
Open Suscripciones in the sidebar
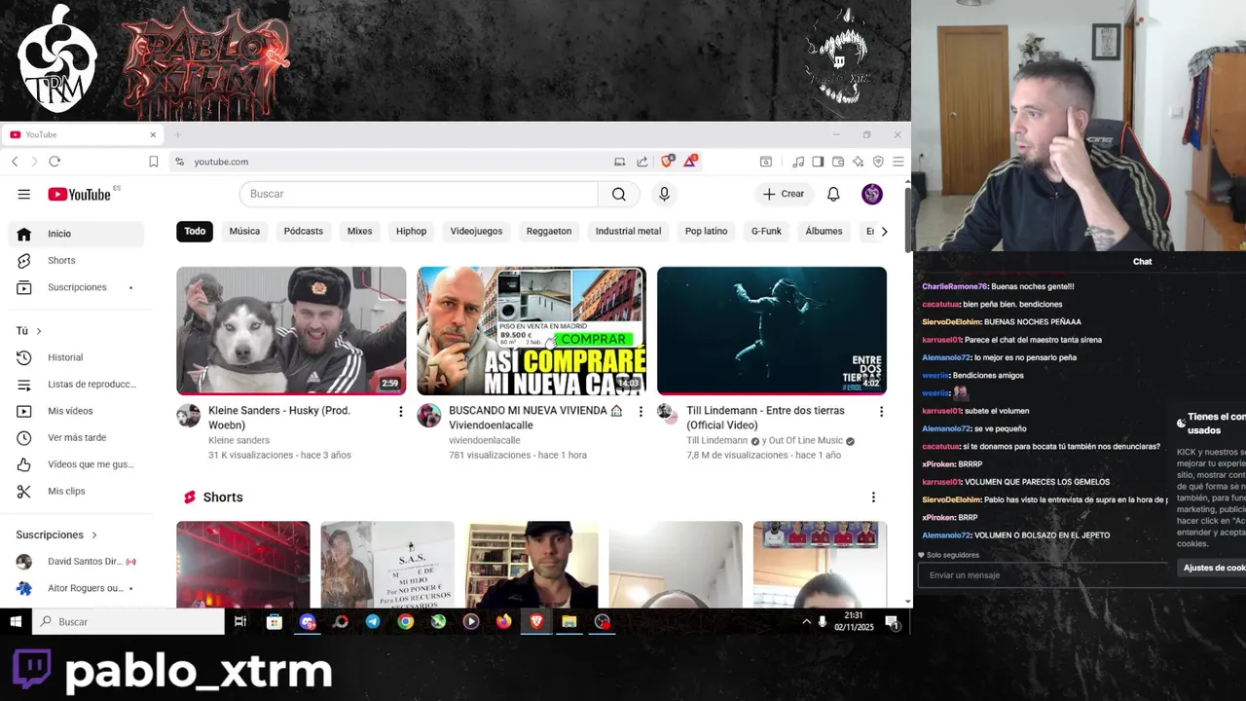pos(77,287)
